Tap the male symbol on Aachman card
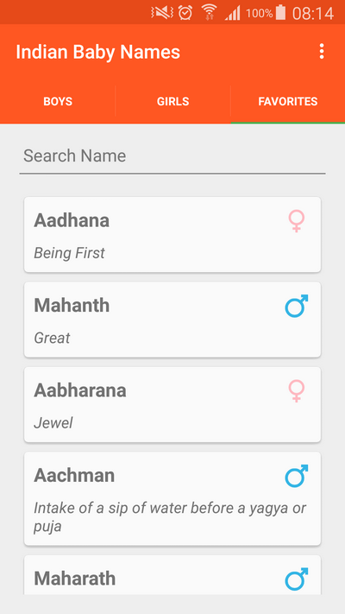The image size is (345, 614). [297, 476]
